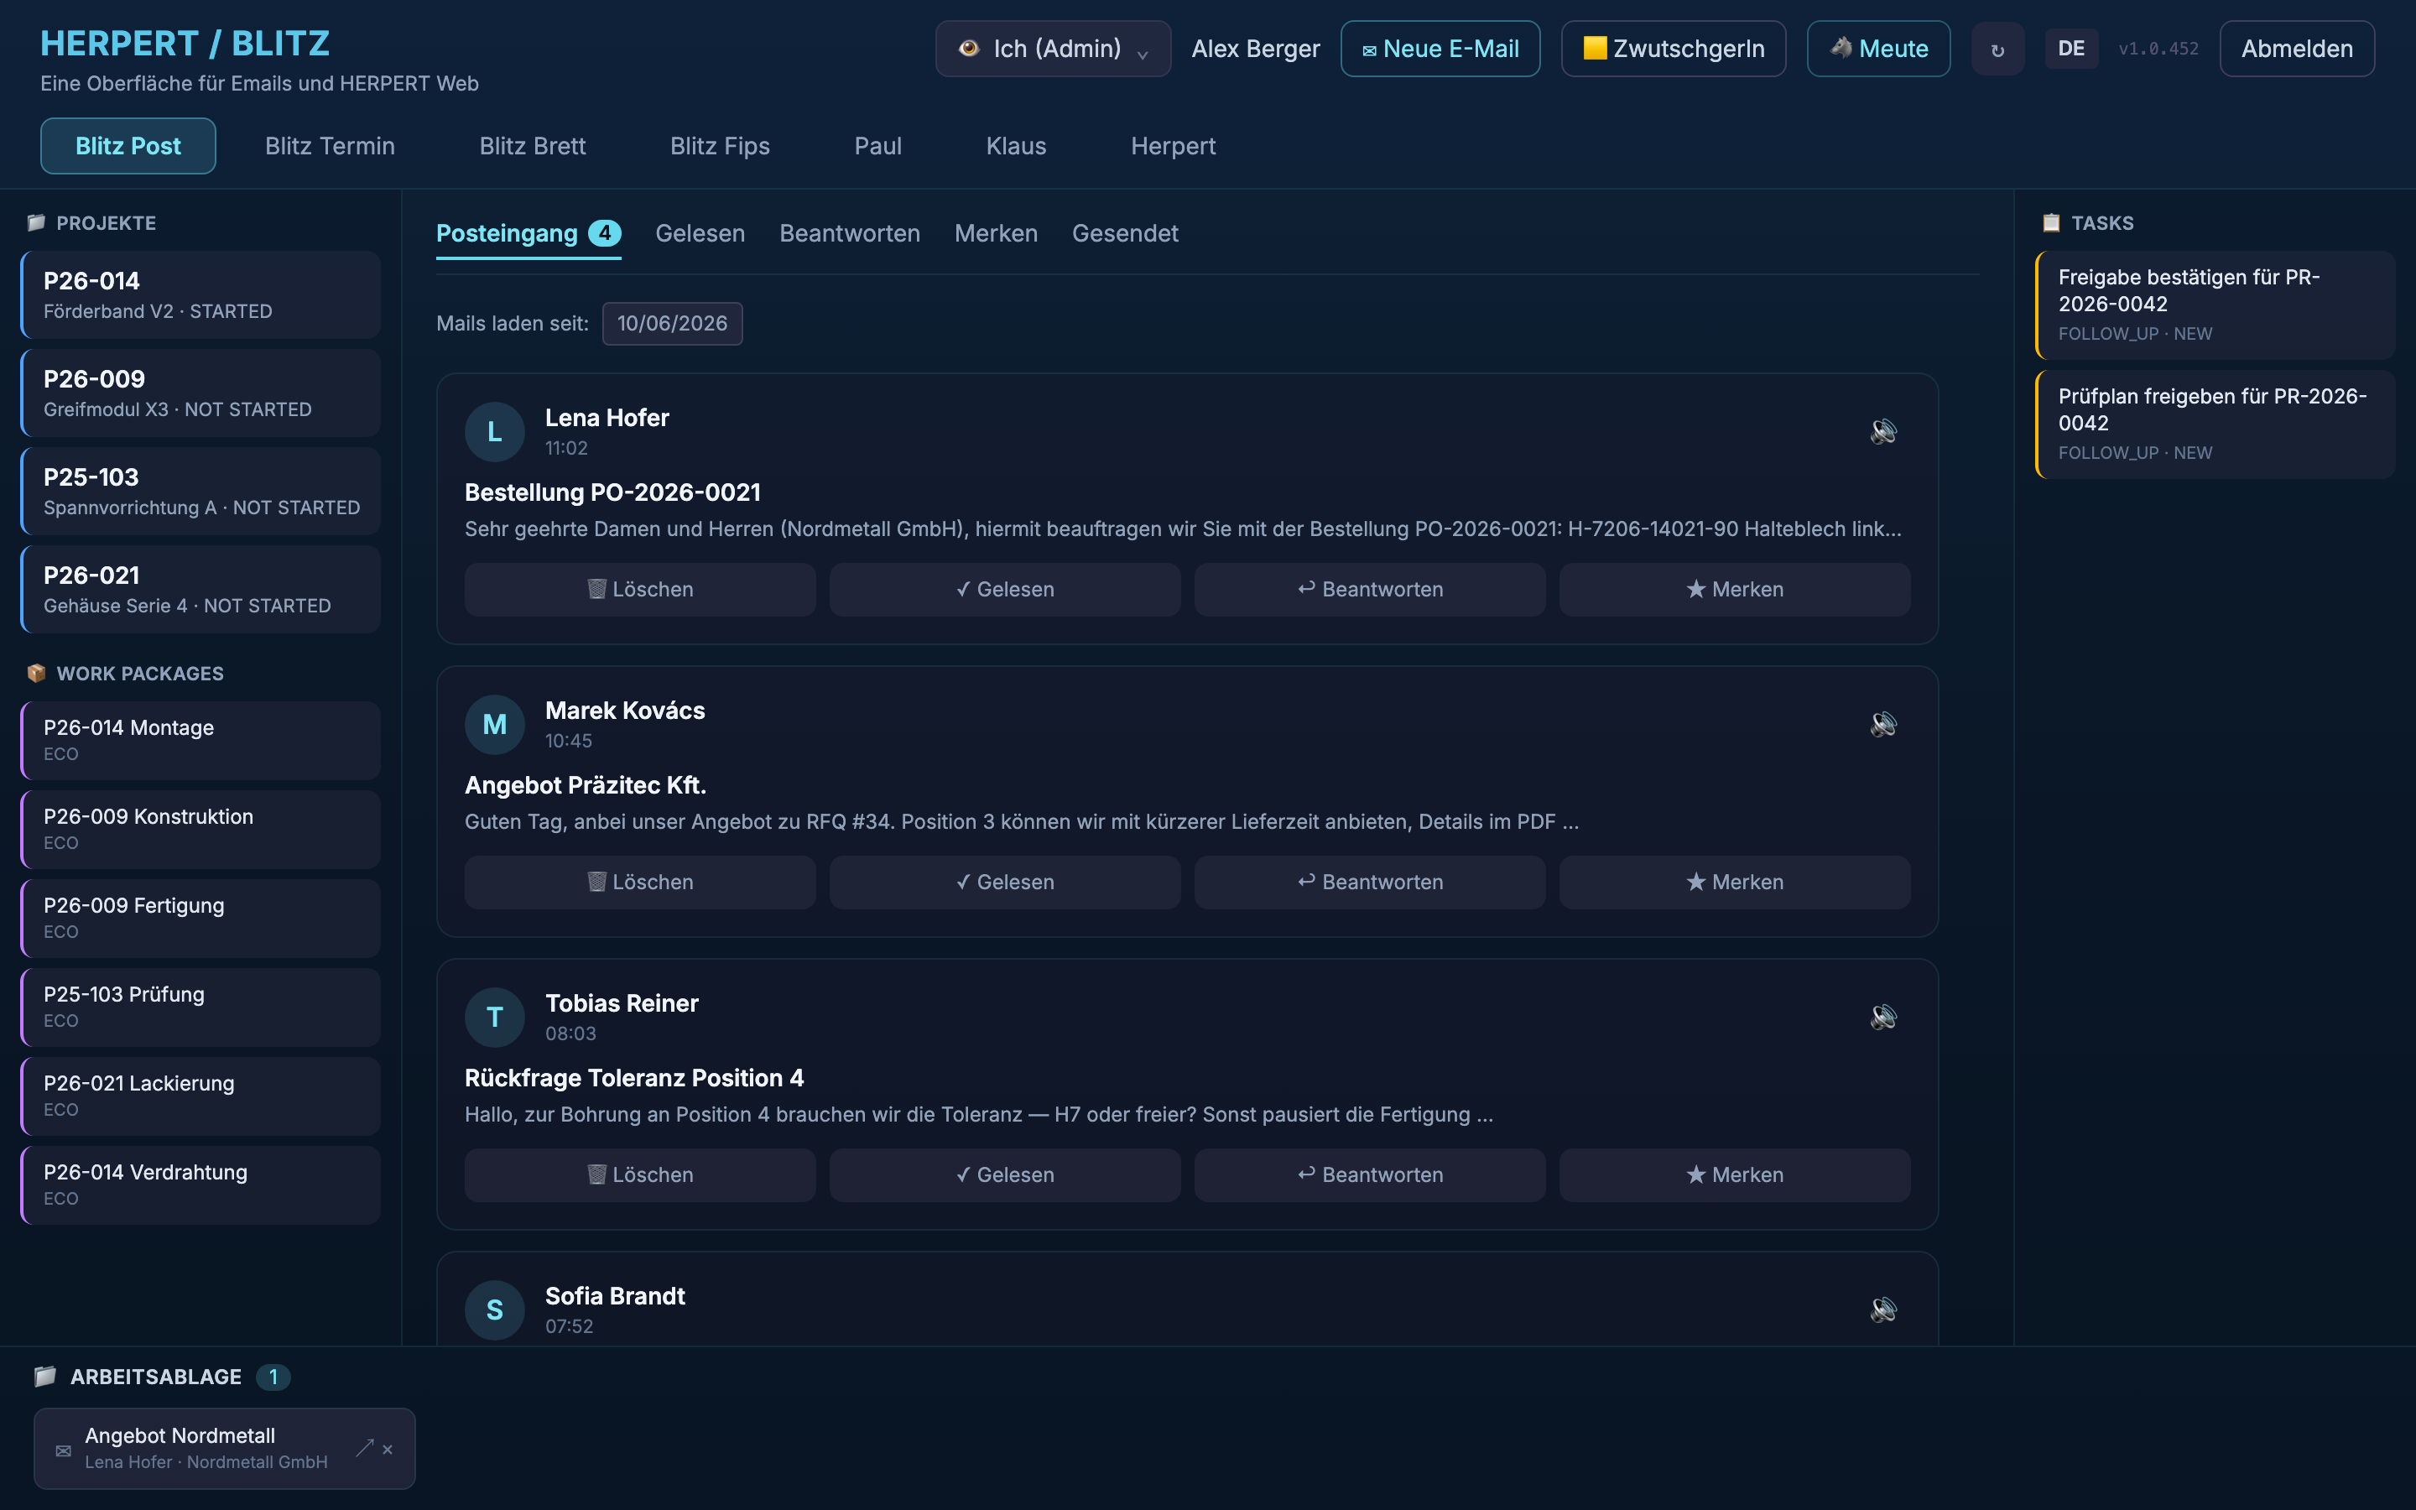Select work package P25-103 Prüfung
The height and width of the screenshot is (1510, 2416).
click(x=200, y=1007)
